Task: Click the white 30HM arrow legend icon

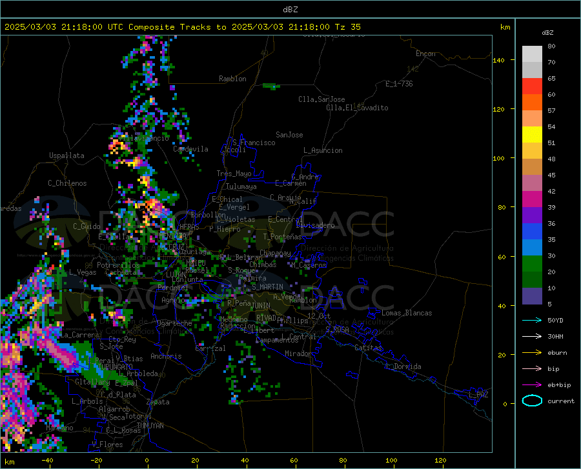Action: 532,336
